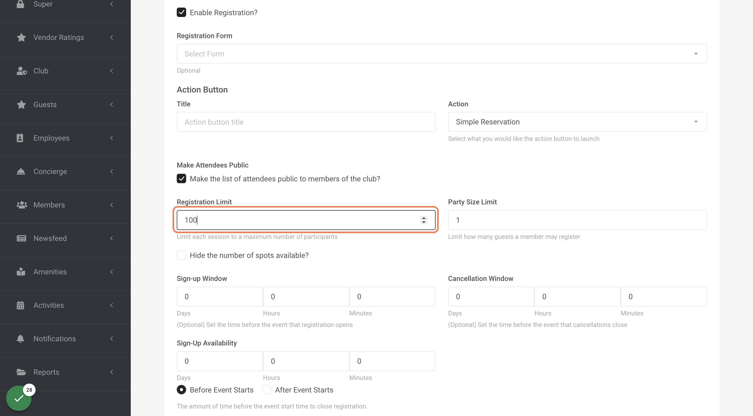Click Sign-up Window Minutes field
Image resolution: width=753 pixels, height=416 pixels.
pyautogui.click(x=392, y=297)
